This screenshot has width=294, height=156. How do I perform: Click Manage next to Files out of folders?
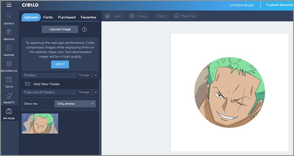[84, 92]
